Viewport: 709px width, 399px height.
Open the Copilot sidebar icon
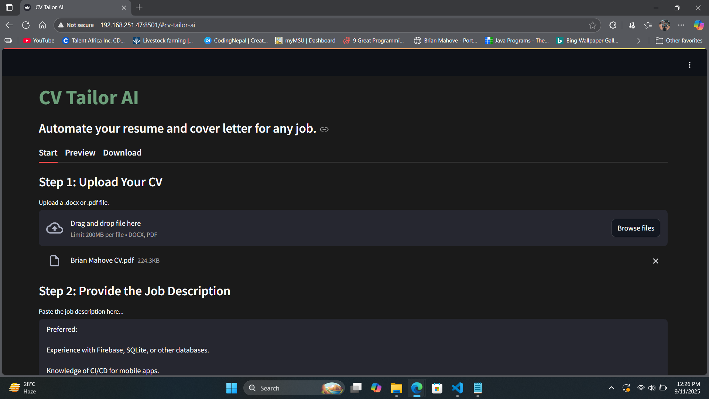[699, 25]
